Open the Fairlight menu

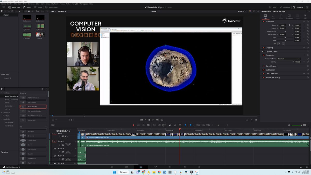(75, 4)
